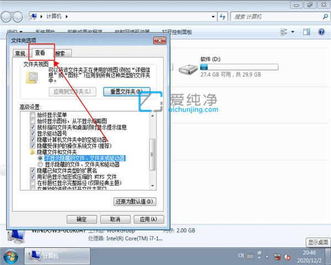331x265 pixels.
Task: Click the 取消 button
Action: pos(115,219)
